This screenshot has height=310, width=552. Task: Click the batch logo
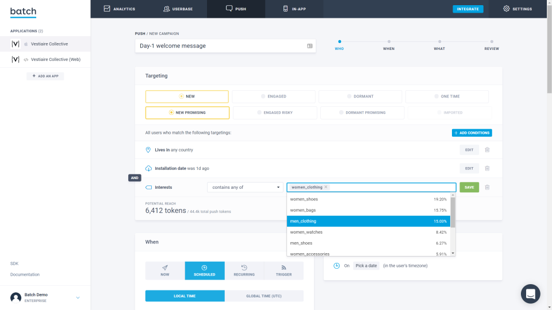pos(23,12)
